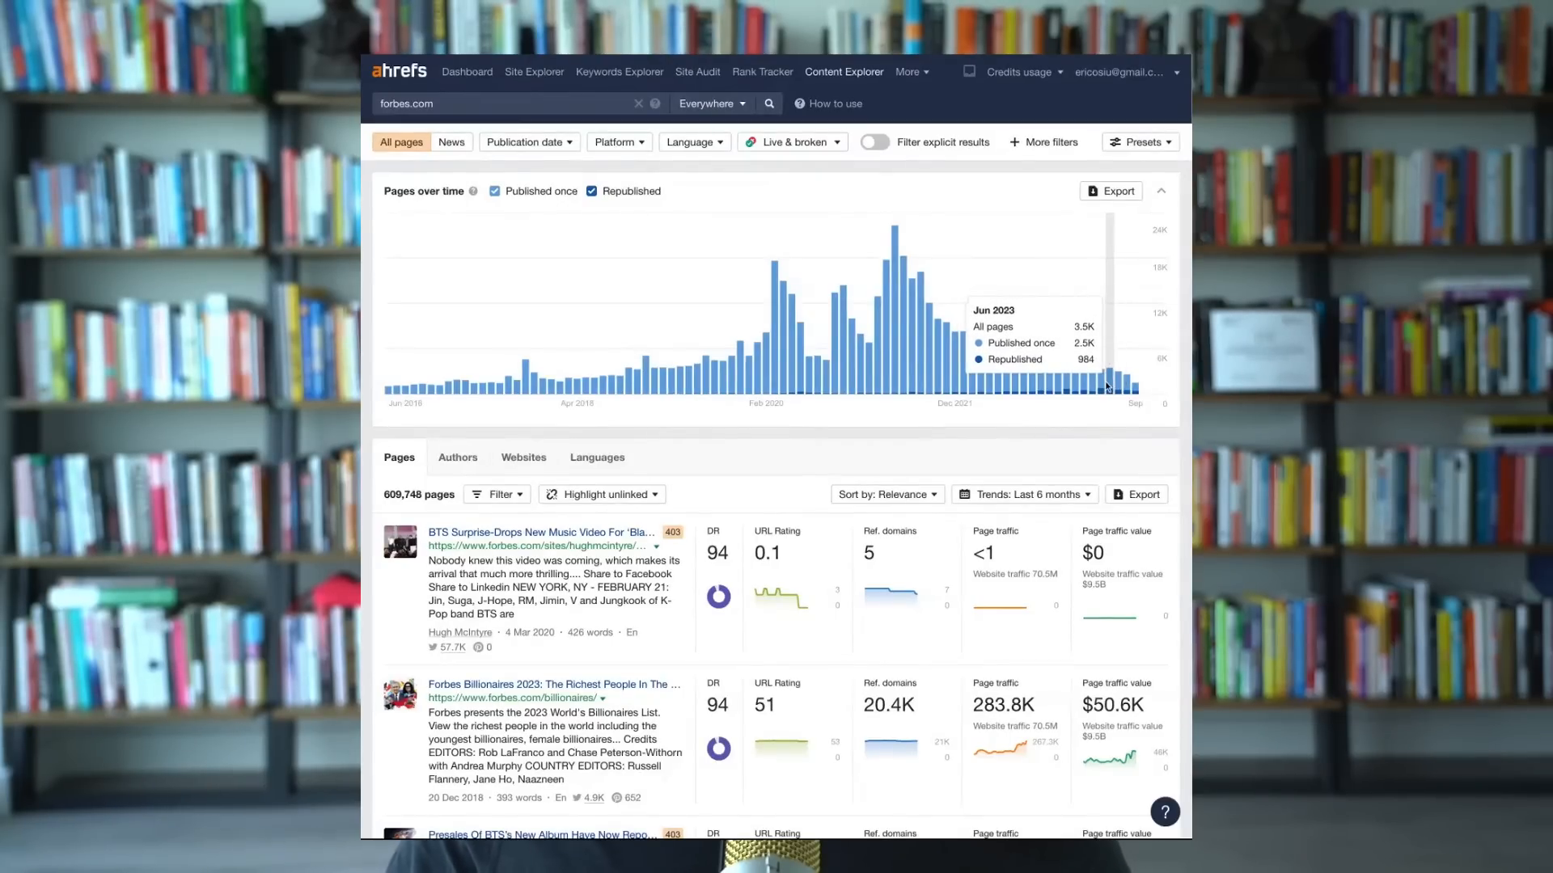Image resolution: width=1553 pixels, height=873 pixels.
Task: Open BTS Surprise-Drops New Music Video link
Action: pyautogui.click(x=541, y=532)
